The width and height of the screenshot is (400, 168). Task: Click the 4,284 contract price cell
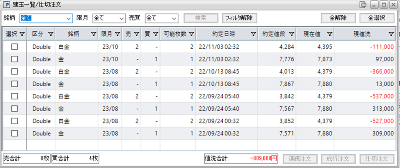(277, 47)
